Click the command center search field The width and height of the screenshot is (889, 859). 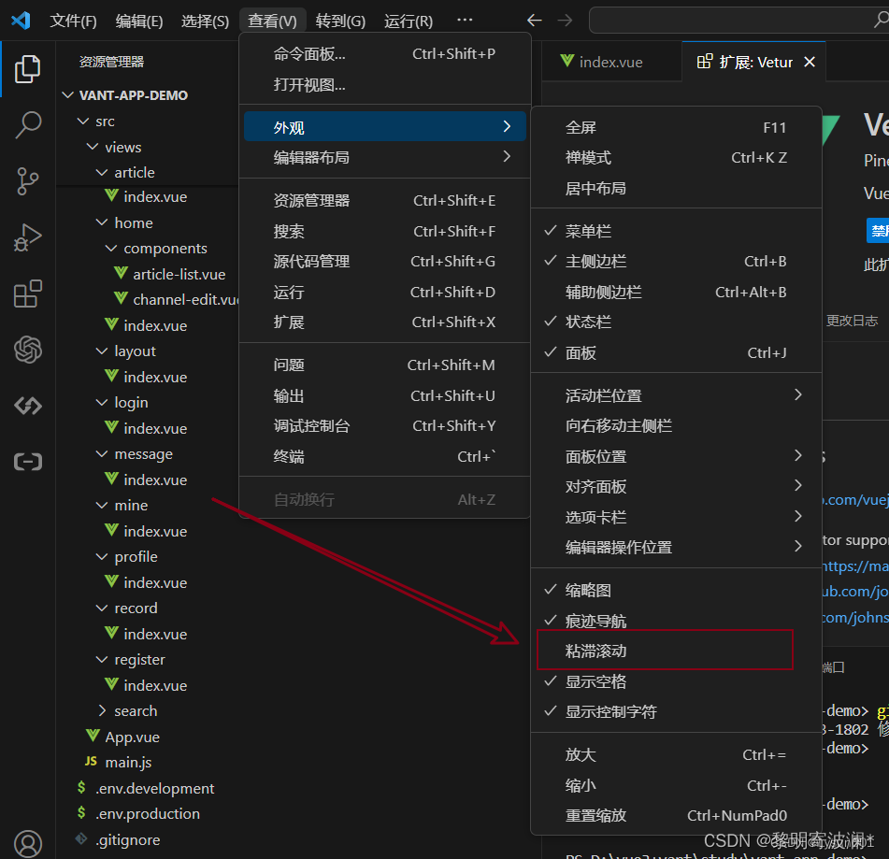pos(738,21)
